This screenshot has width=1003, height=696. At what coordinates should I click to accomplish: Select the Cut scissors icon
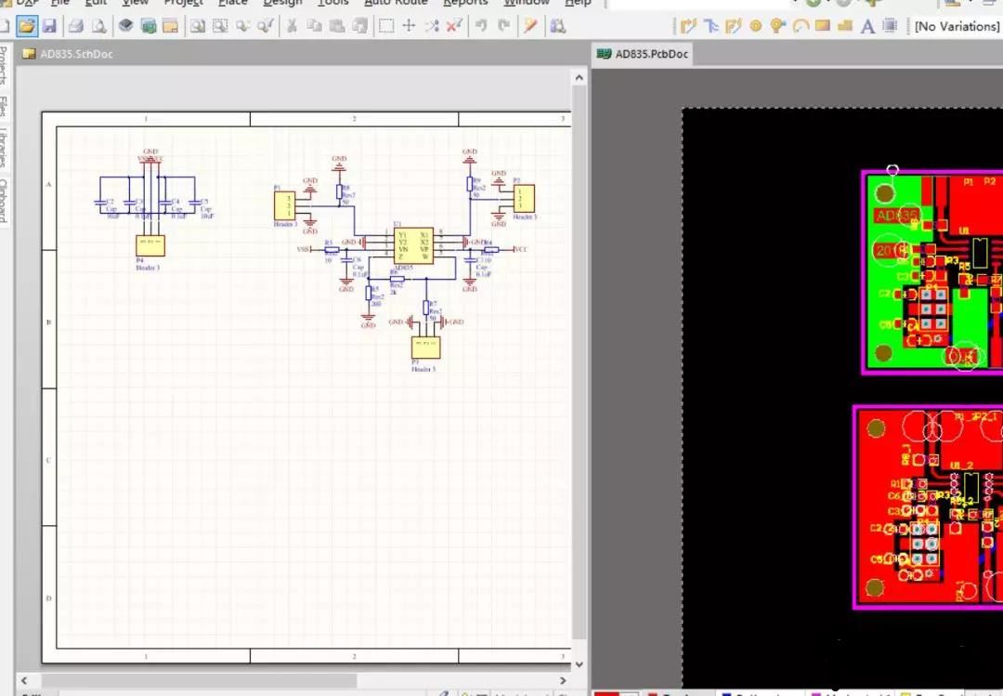(292, 26)
